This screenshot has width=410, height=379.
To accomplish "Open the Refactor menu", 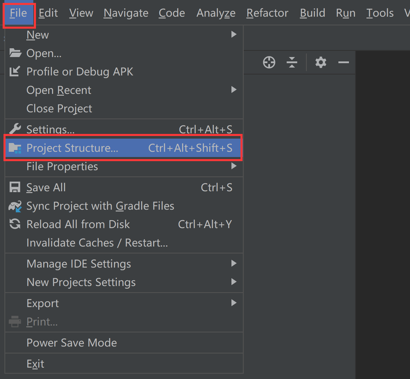I will tap(267, 13).
